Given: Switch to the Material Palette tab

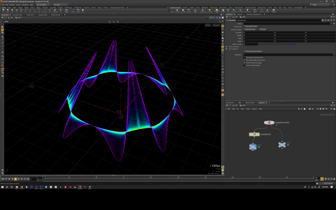Looking at the screenshot, I should point(250,103).
